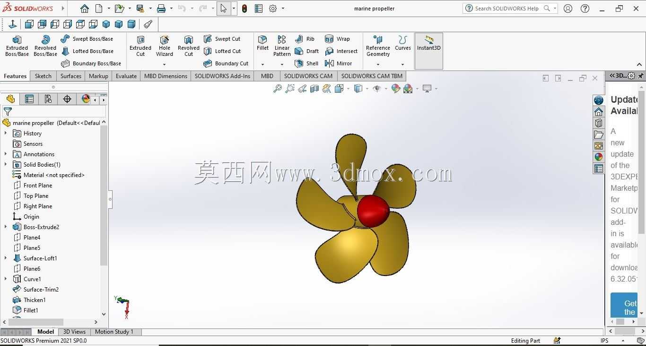The width and height of the screenshot is (646, 346).
Task: Click the Edit Appearance color ball icon
Action: click(396, 89)
